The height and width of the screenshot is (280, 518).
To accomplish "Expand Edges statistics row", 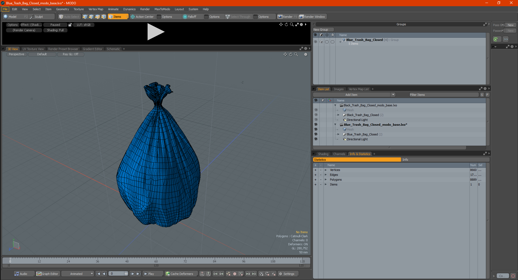I will (x=326, y=175).
